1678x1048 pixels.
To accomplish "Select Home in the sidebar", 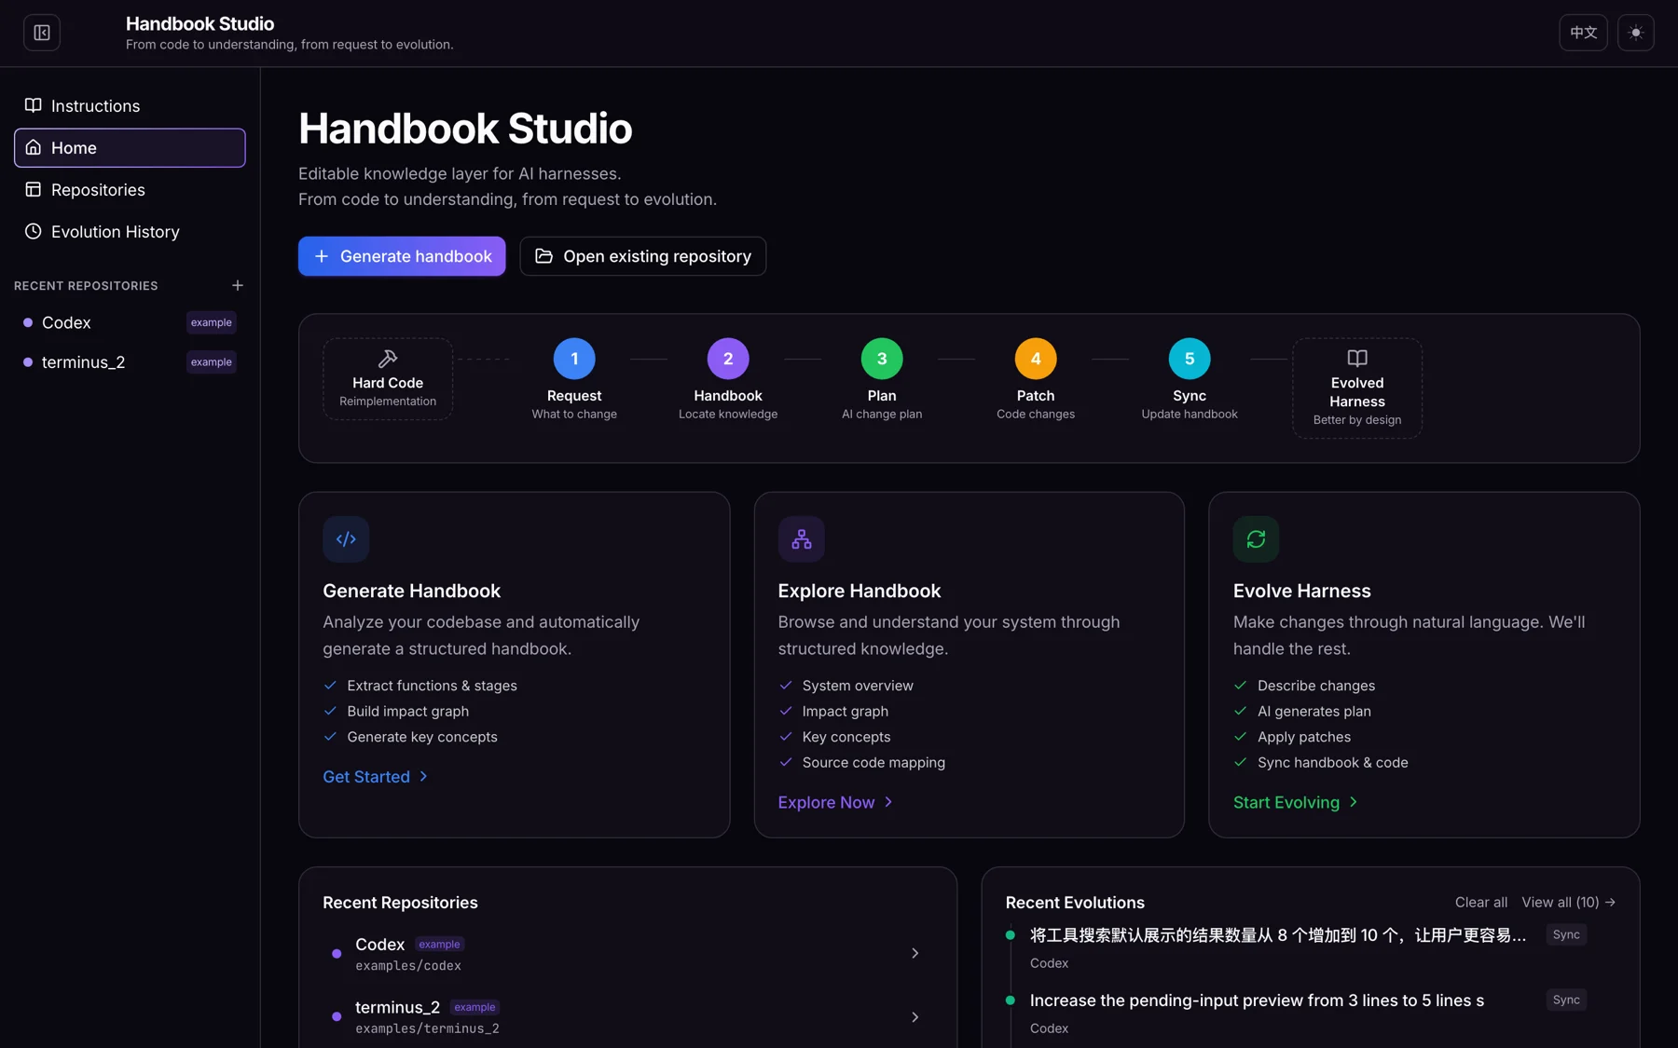I will pos(130,148).
